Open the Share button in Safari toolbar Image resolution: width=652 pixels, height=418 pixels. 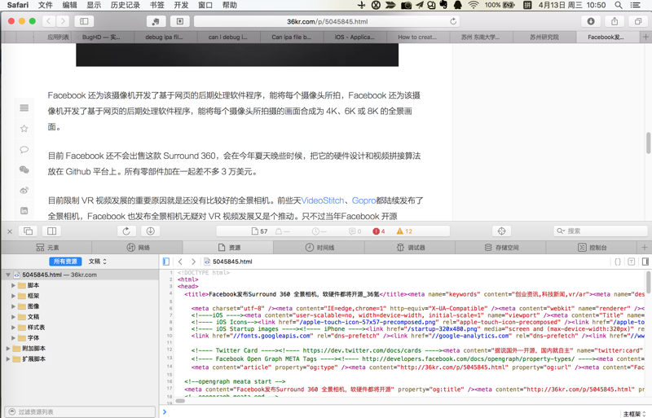pyautogui.click(x=615, y=21)
